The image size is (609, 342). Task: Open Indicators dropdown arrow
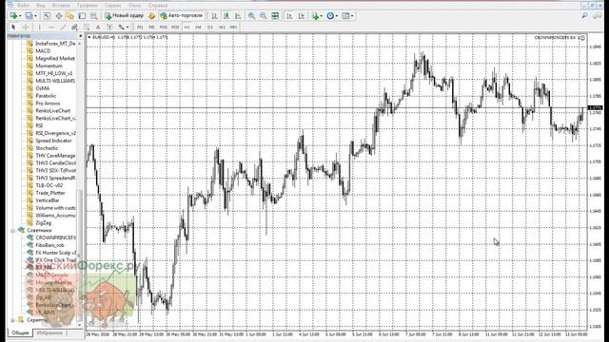(322, 16)
